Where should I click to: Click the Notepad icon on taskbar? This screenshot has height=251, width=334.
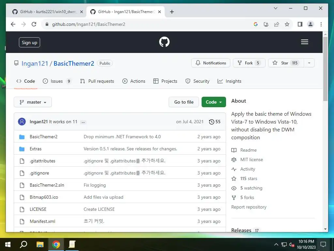72,244
